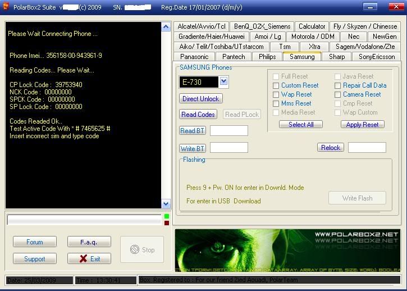
Task: Check the Mms Reset option
Action: click(276, 103)
